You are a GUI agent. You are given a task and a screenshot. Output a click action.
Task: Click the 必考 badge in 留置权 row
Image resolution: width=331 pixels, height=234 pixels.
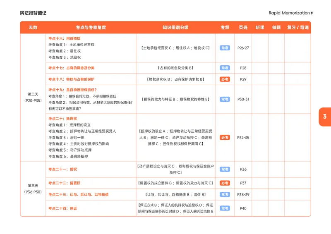[225, 183]
